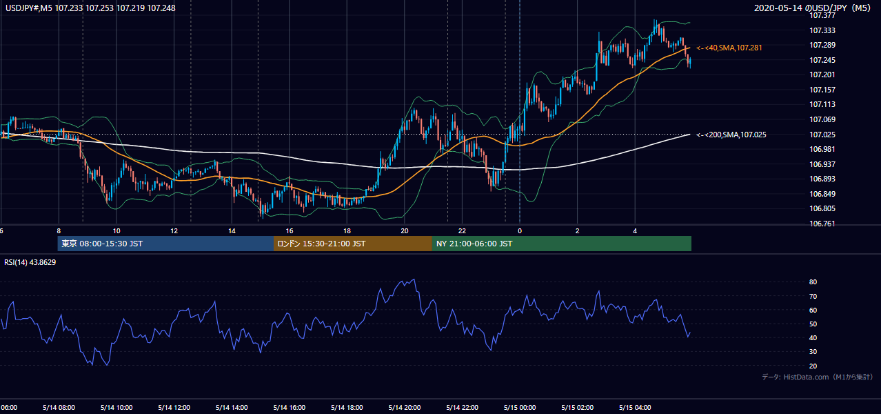Click the 5/14 16:00 time label

[289, 407]
